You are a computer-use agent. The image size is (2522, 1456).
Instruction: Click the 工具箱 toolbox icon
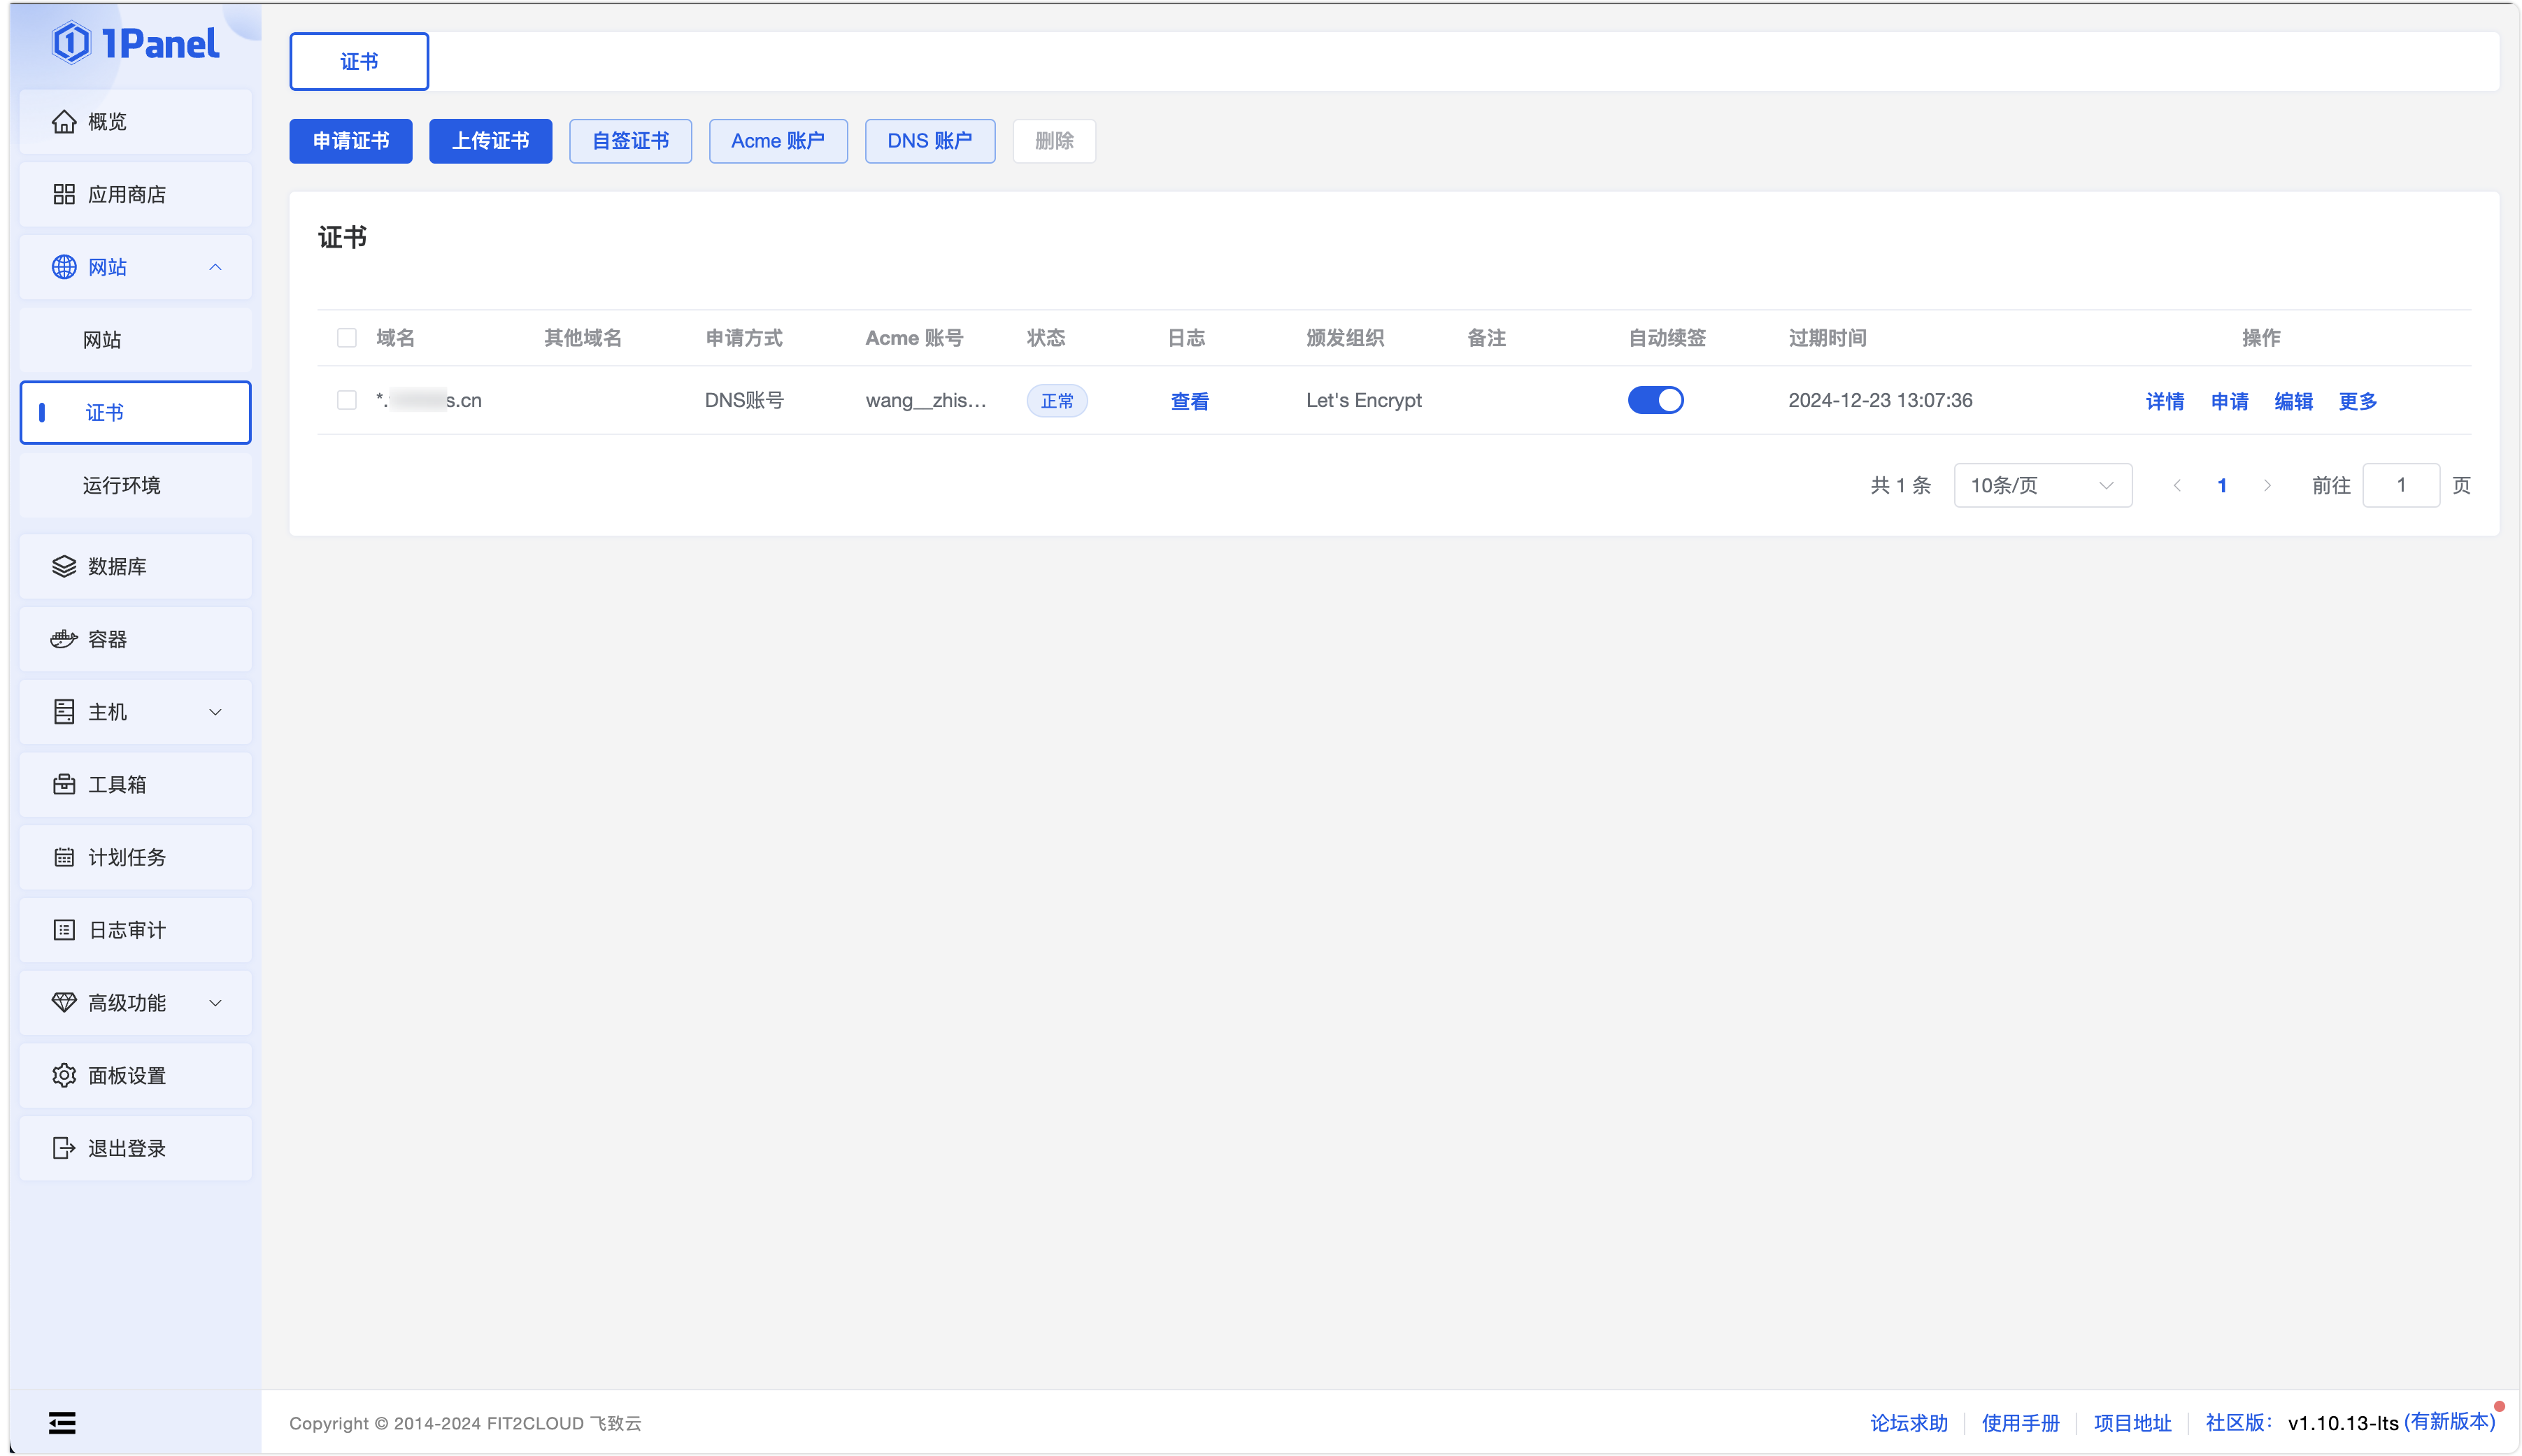64,785
